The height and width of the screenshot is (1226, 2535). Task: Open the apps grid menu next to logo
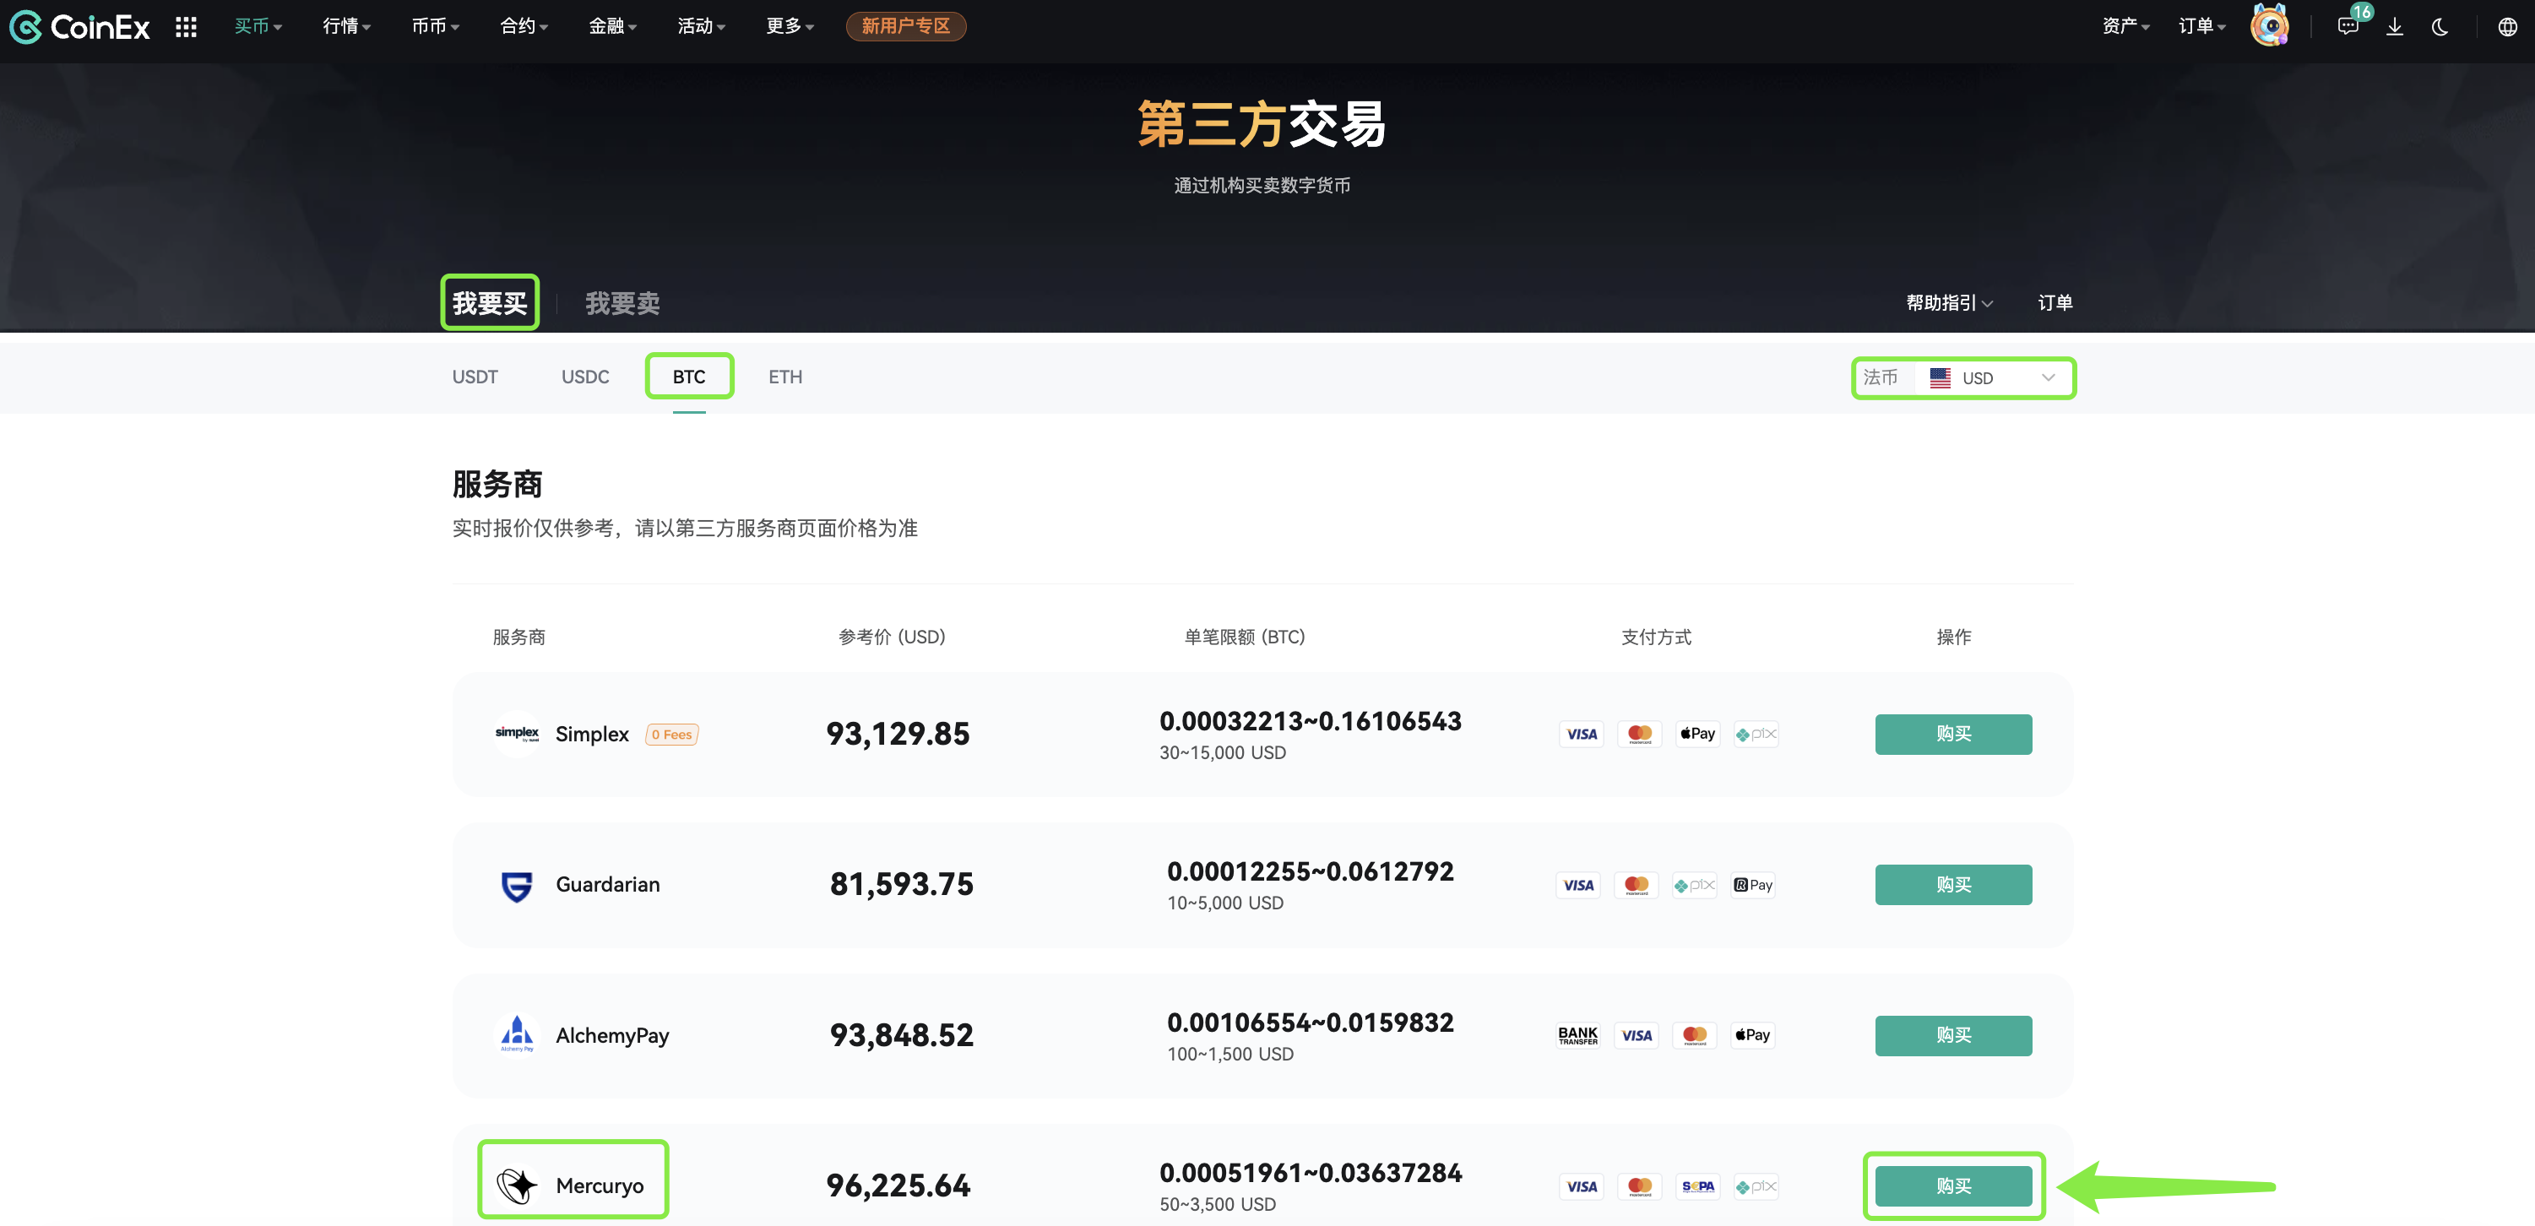point(185,26)
